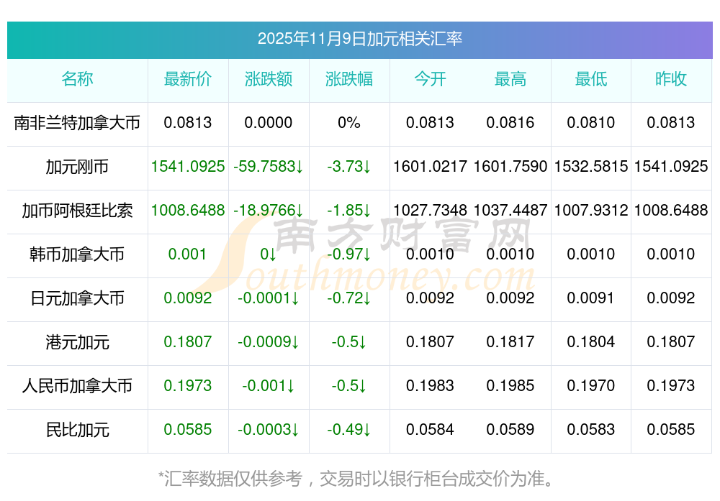Viewport: 720px width, 501px height.
Task: Click the 涨跌幅 column header
Action: 349,79
